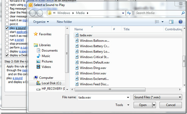Click the Libraries folder icon

[x=36, y=45]
